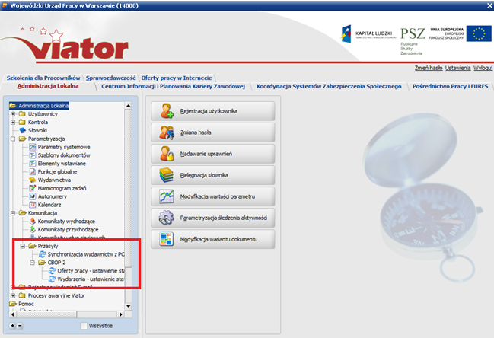Select the Procesy awaryjne Viator label
The image size is (494, 338).
[57, 295]
